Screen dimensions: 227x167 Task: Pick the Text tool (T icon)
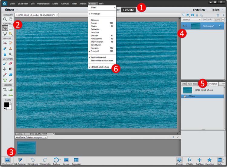[5, 80]
